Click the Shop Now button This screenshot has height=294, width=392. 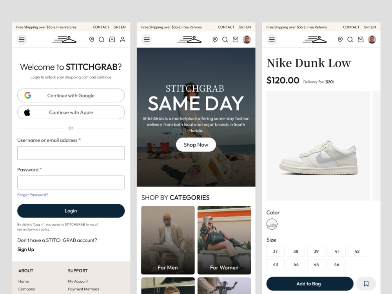(196, 145)
